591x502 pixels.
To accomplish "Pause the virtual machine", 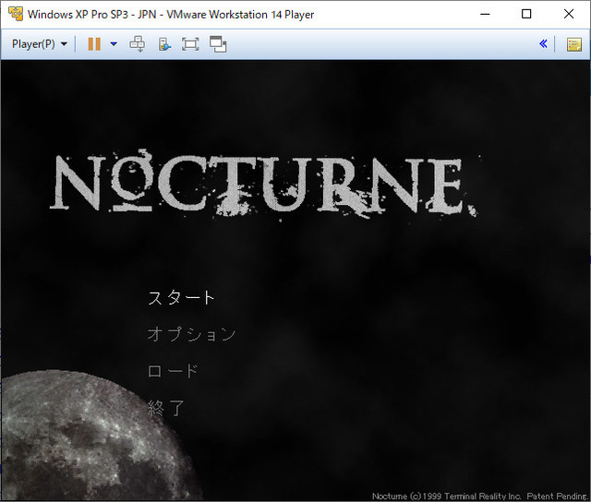I will [94, 44].
